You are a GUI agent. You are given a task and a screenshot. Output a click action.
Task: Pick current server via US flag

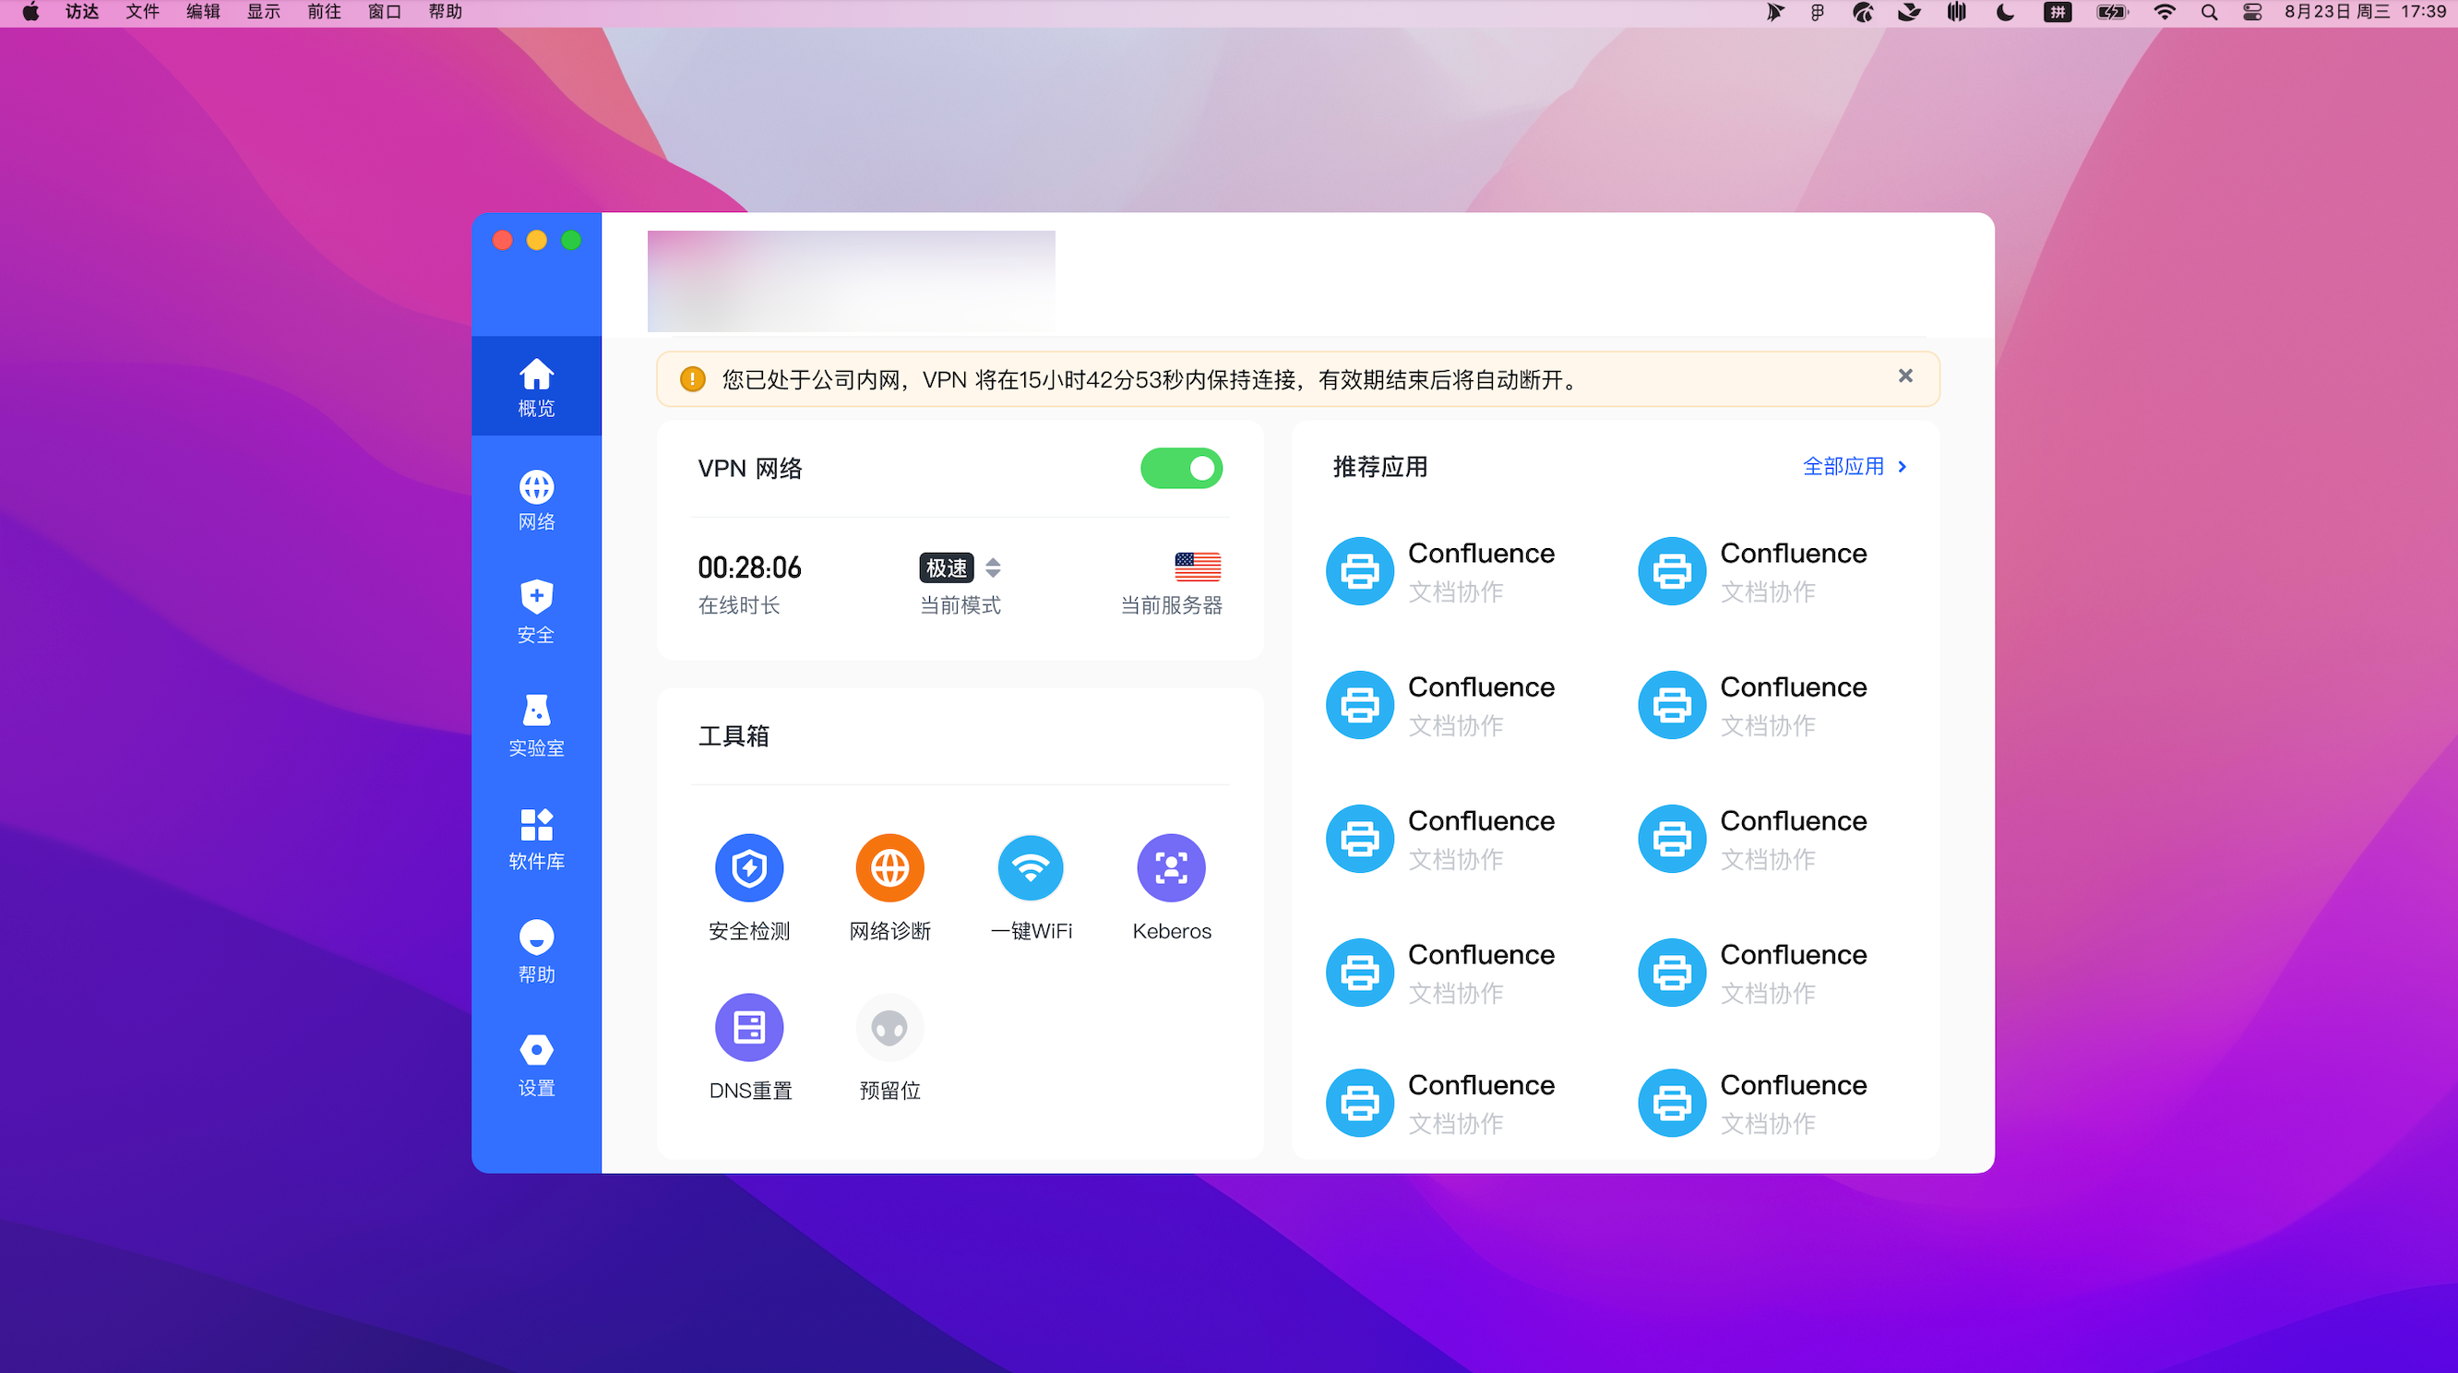click(1198, 567)
